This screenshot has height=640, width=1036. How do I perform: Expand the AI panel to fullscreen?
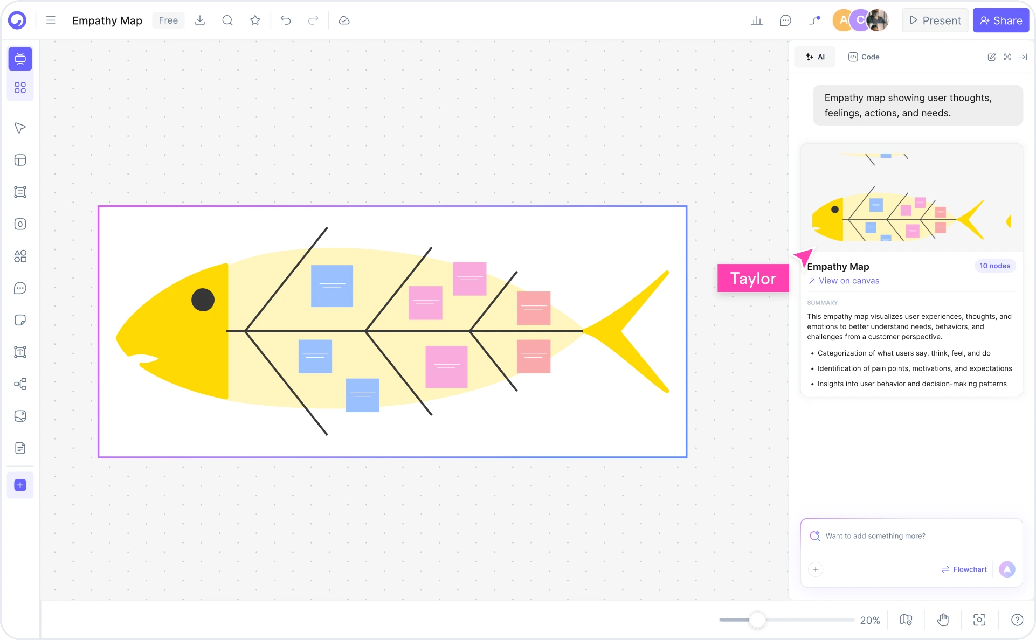coord(1007,57)
